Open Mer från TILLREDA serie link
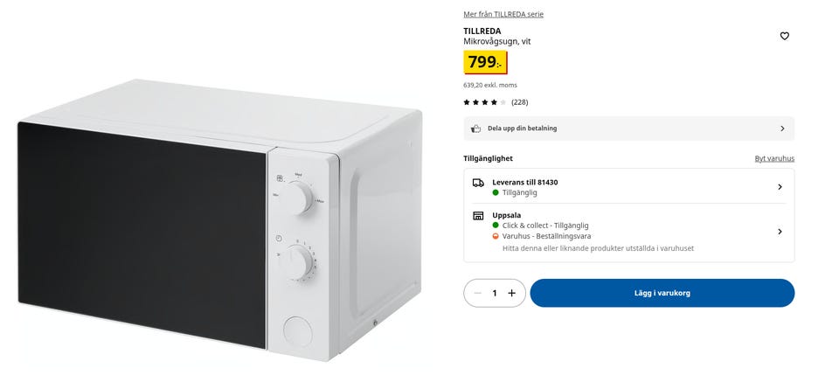The height and width of the screenshot is (389, 839). tap(503, 15)
